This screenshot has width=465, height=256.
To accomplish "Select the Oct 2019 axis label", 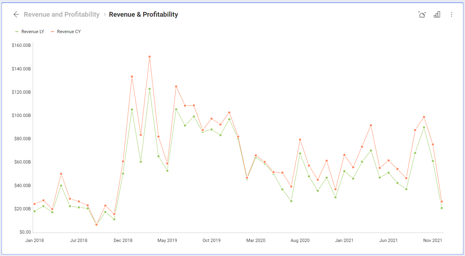I will point(211,240).
